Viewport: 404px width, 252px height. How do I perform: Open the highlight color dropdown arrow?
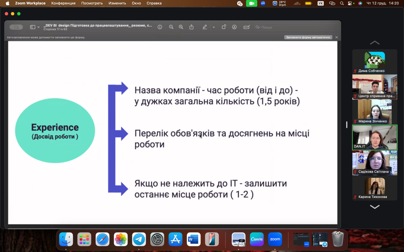pyautogui.click(x=214, y=27)
